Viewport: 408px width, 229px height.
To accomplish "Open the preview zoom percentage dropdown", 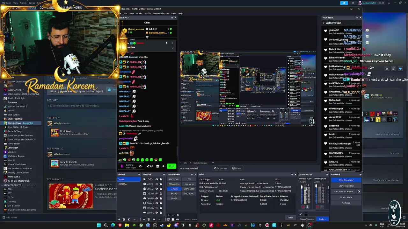I will coord(186,163).
